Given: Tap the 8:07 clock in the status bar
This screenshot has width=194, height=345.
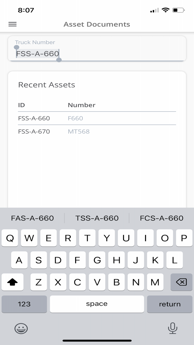Looking at the screenshot, I should (x=27, y=10).
